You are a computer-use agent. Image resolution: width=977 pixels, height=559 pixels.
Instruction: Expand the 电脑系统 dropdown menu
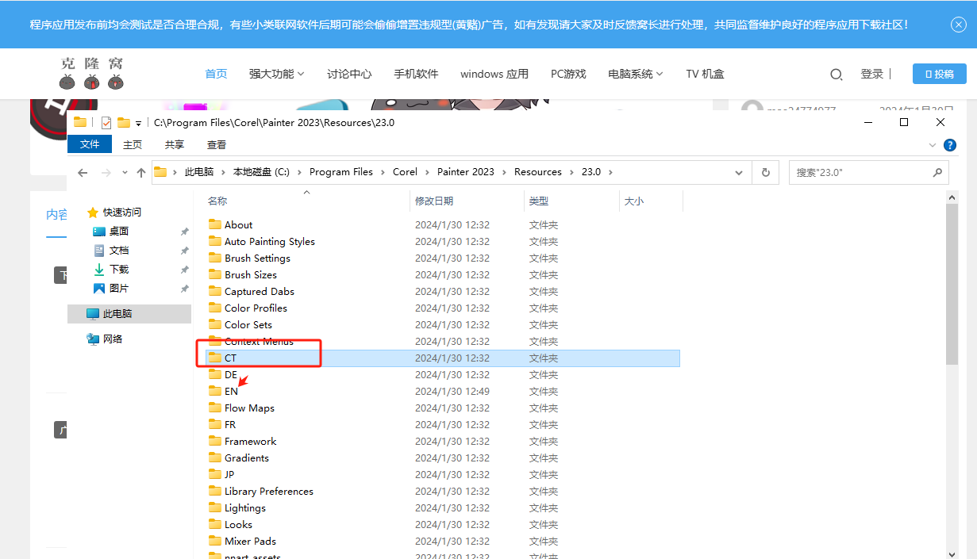pos(636,74)
